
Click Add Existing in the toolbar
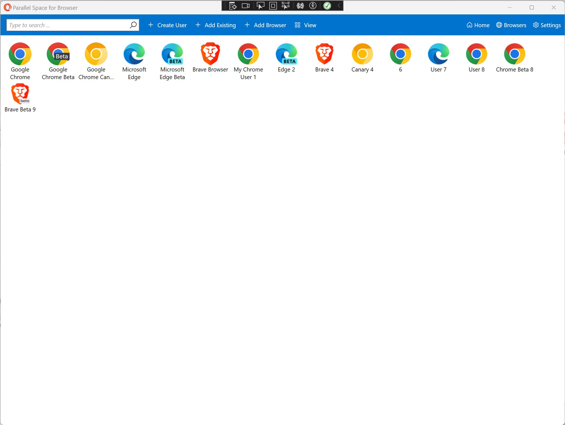tap(216, 25)
